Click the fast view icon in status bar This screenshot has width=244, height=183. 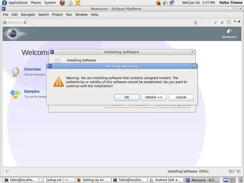tap(7, 171)
